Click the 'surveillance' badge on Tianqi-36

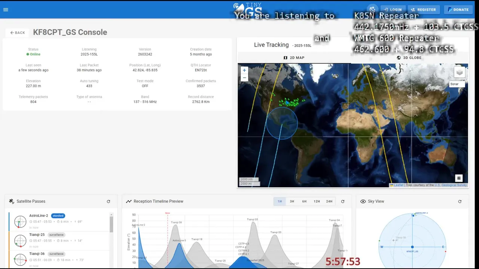(x=57, y=254)
